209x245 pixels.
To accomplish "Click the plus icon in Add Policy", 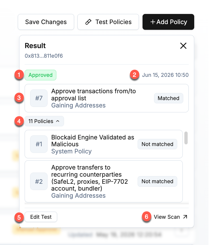I will [x=153, y=22].
